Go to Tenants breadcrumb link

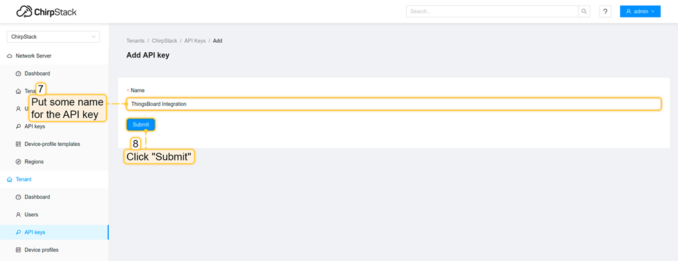[136, 41]
